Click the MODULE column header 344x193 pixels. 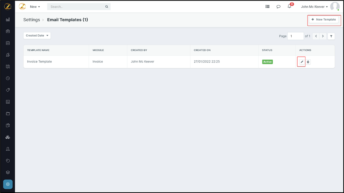[98, 50]
